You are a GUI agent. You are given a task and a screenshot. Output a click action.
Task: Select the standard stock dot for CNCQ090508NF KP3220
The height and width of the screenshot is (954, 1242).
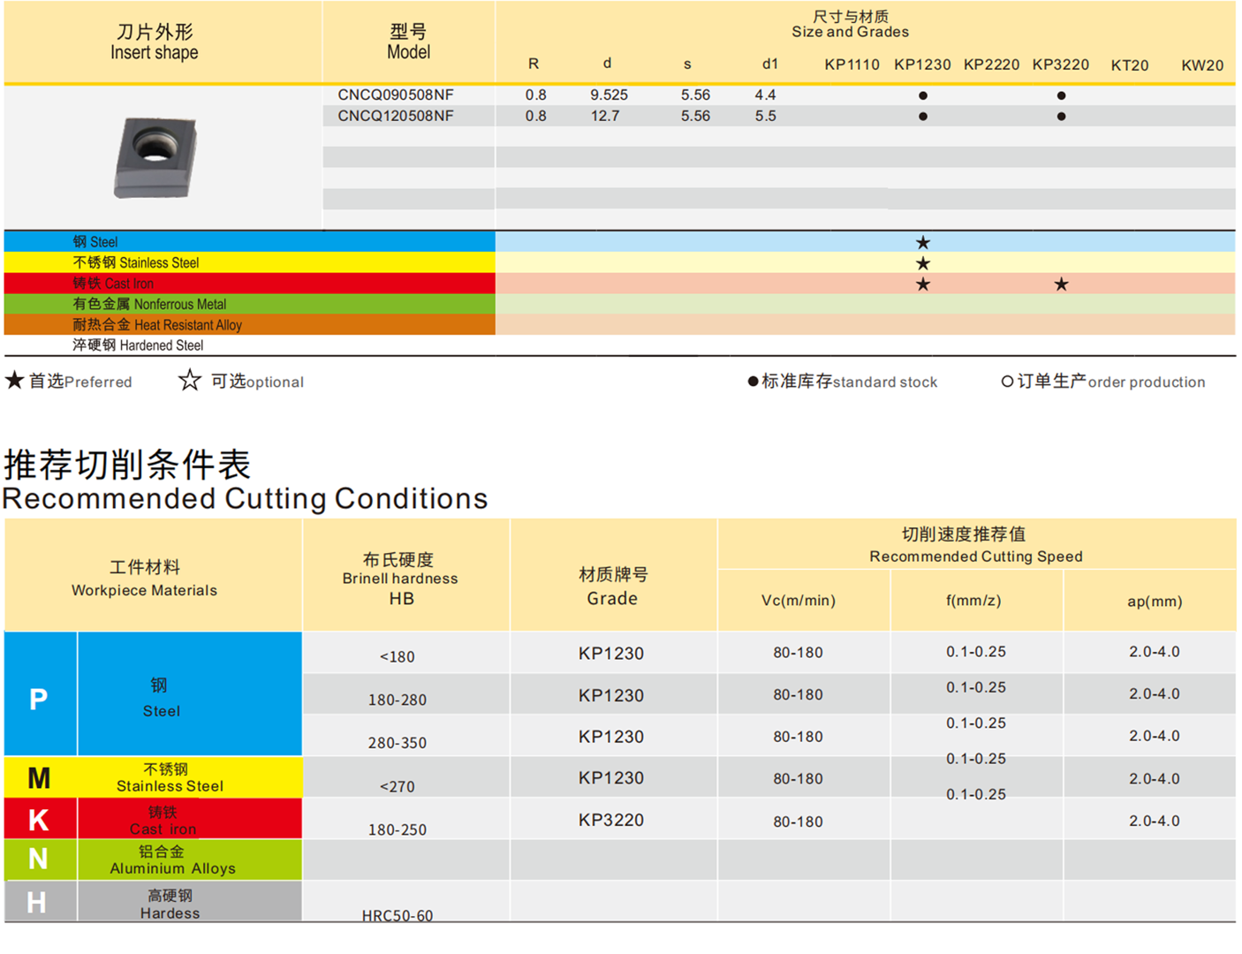(1061, 95)
